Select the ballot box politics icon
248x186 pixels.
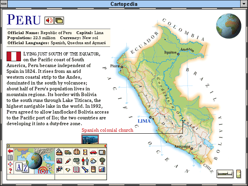pos(59,152)
